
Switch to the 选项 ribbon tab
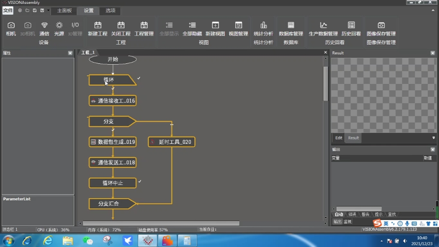click(110, 10)
